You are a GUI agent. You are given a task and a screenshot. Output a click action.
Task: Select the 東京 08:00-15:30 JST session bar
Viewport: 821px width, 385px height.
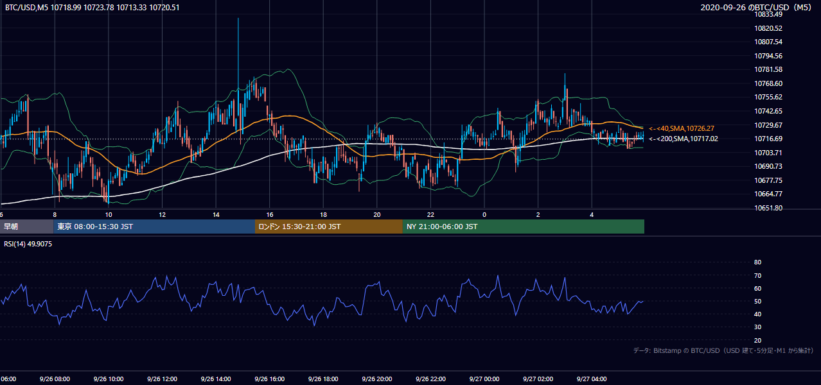154,227
